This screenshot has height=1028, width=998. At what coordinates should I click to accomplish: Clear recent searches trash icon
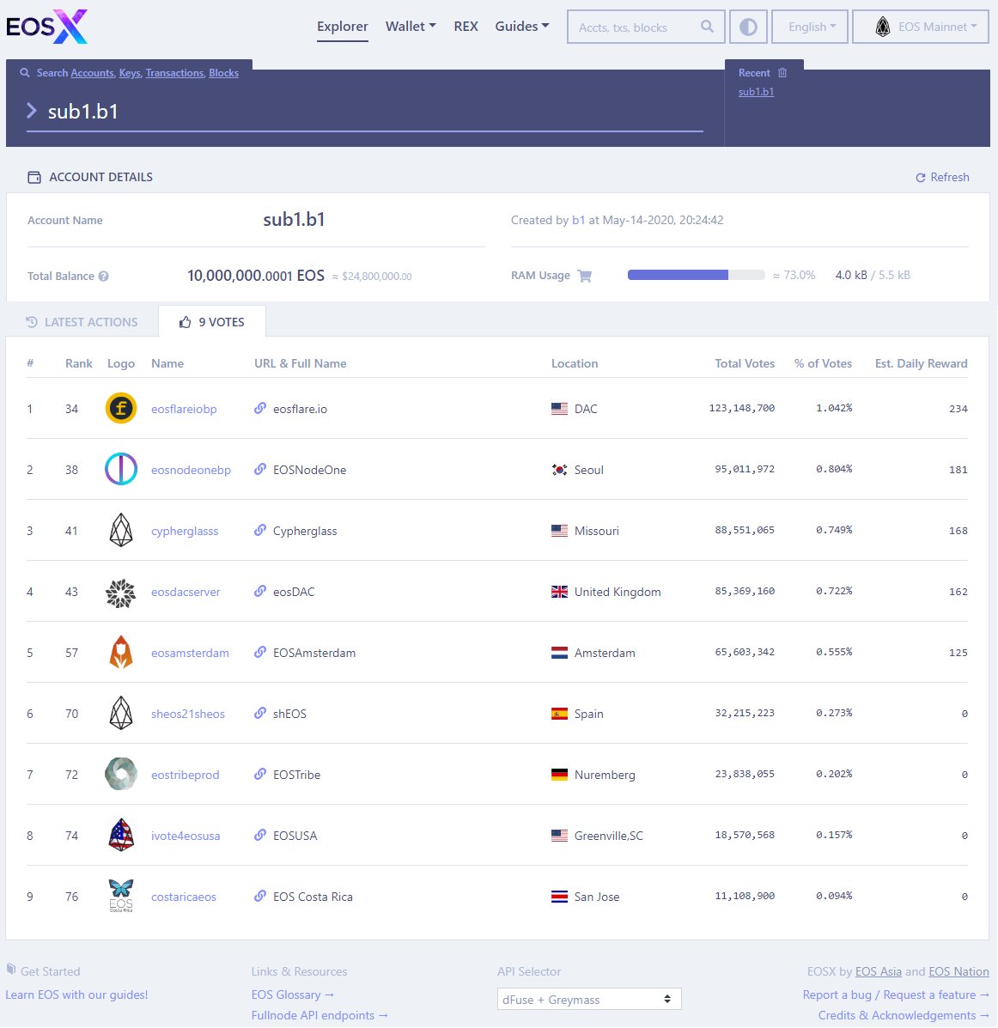(x=782, y=73)
